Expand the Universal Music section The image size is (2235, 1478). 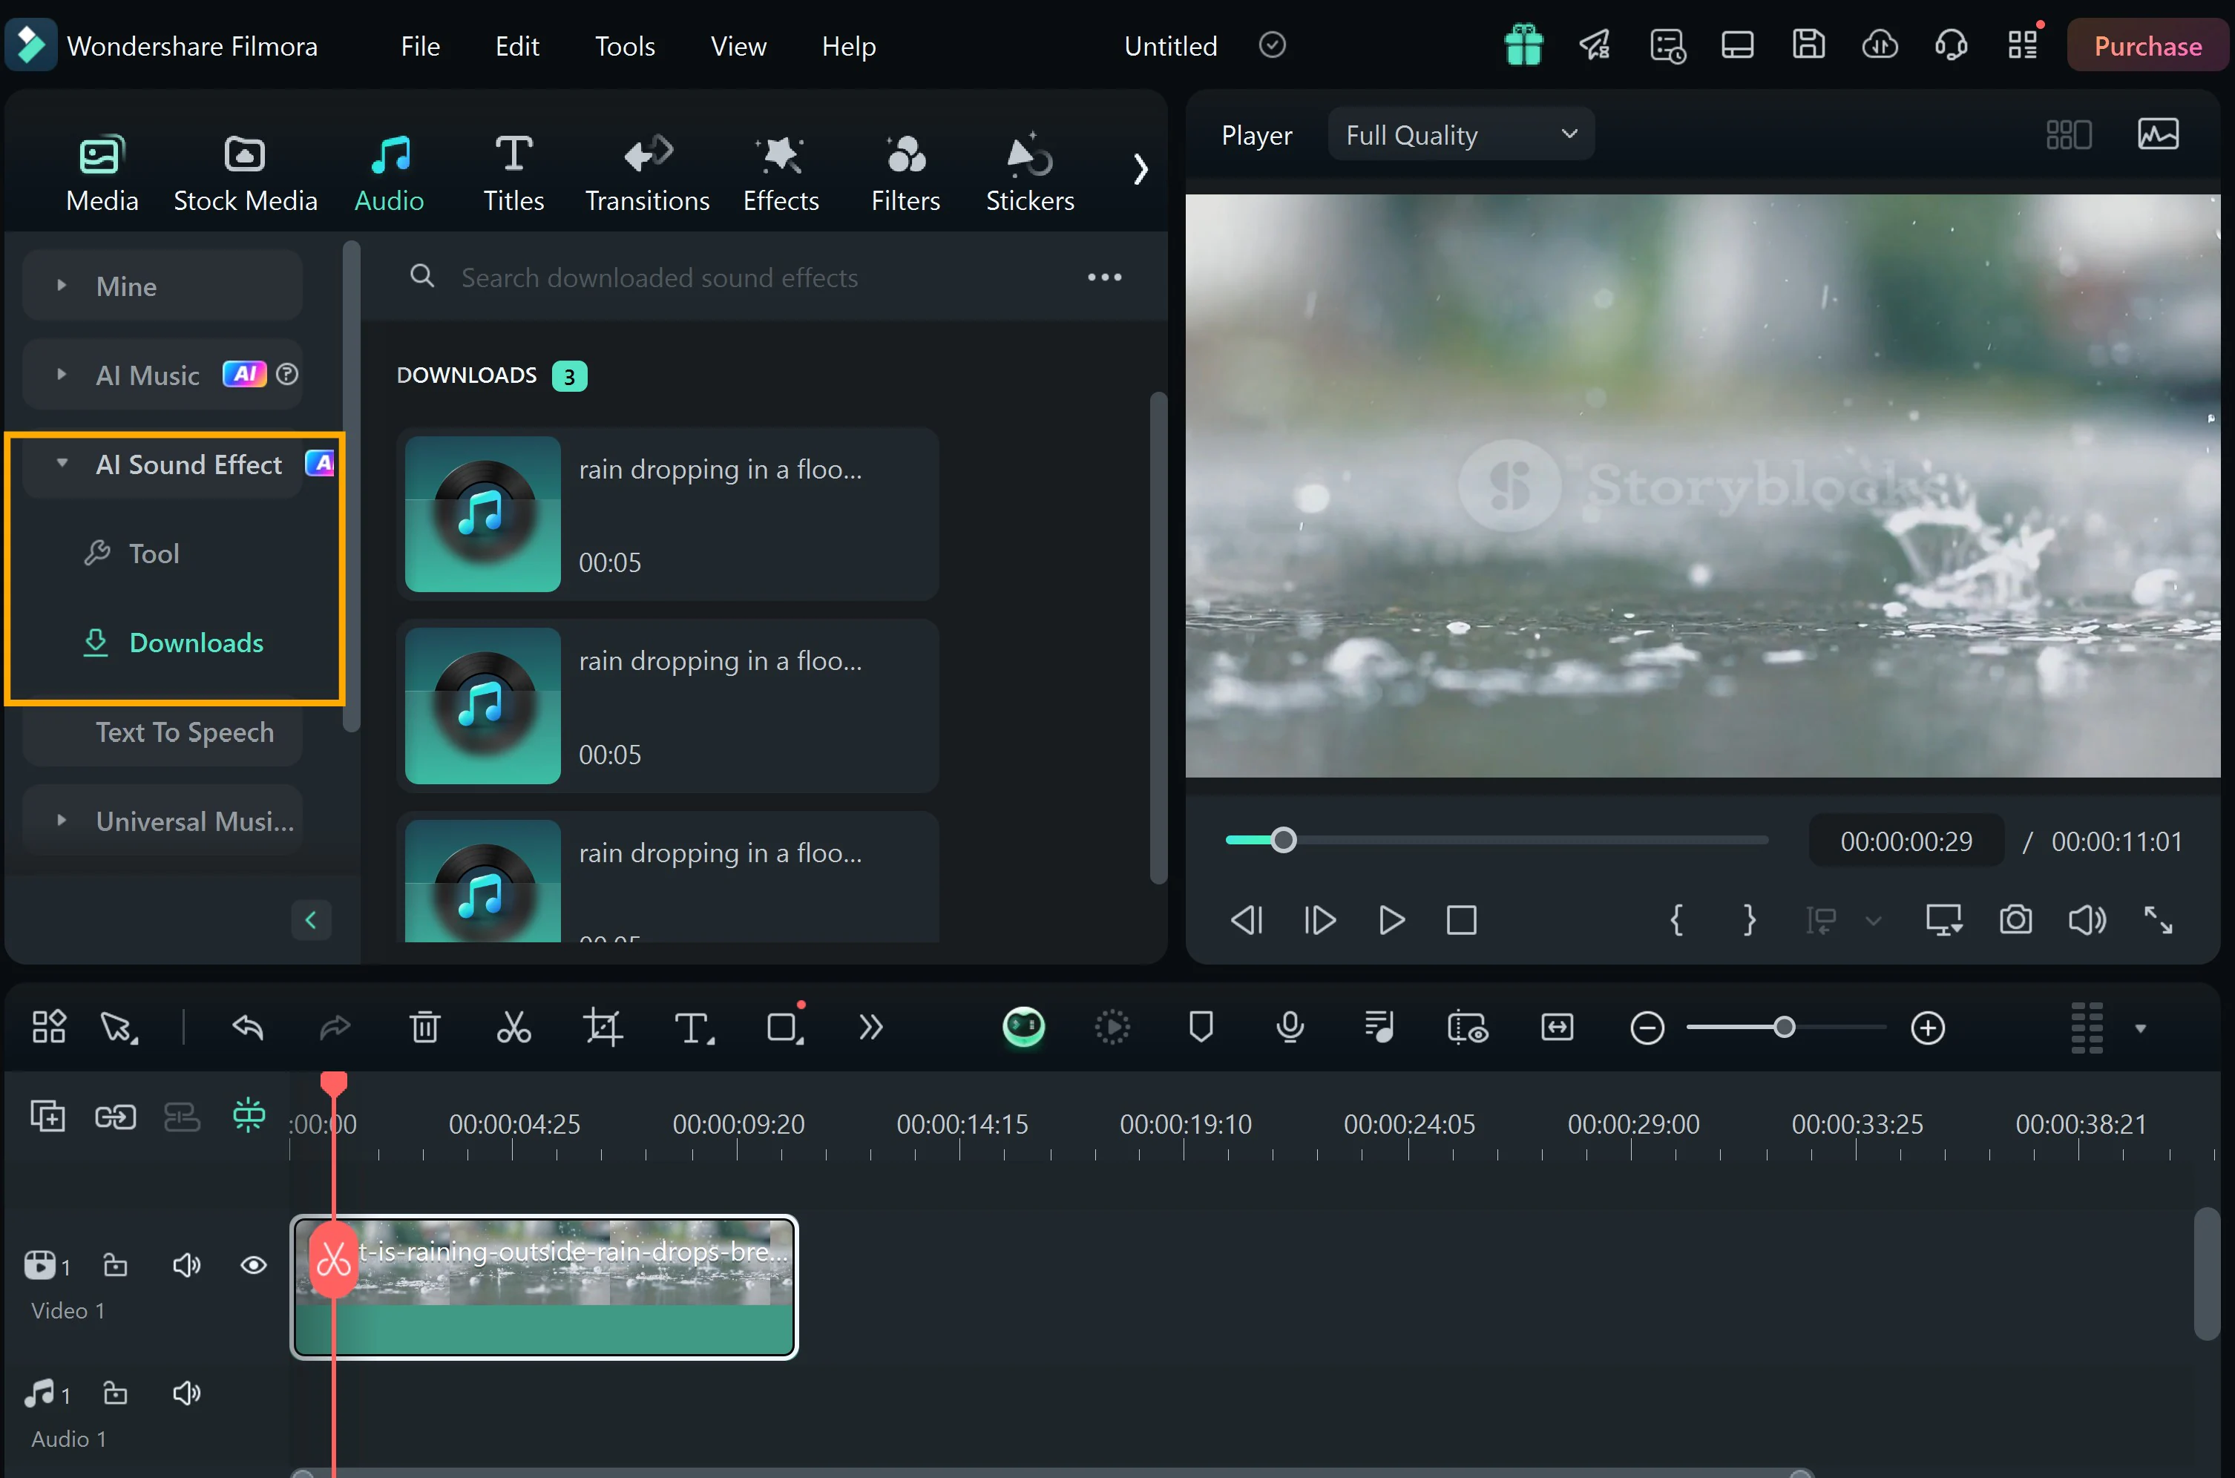tap(59, 820)
